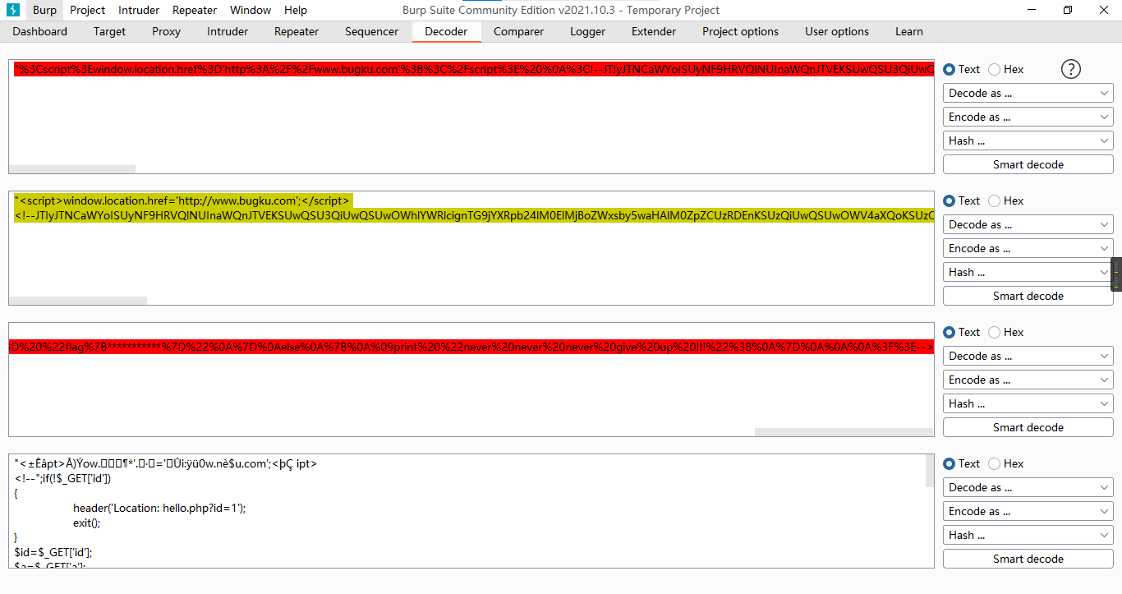Open 'Hash' dropdown in first panel

(1028, 140)
